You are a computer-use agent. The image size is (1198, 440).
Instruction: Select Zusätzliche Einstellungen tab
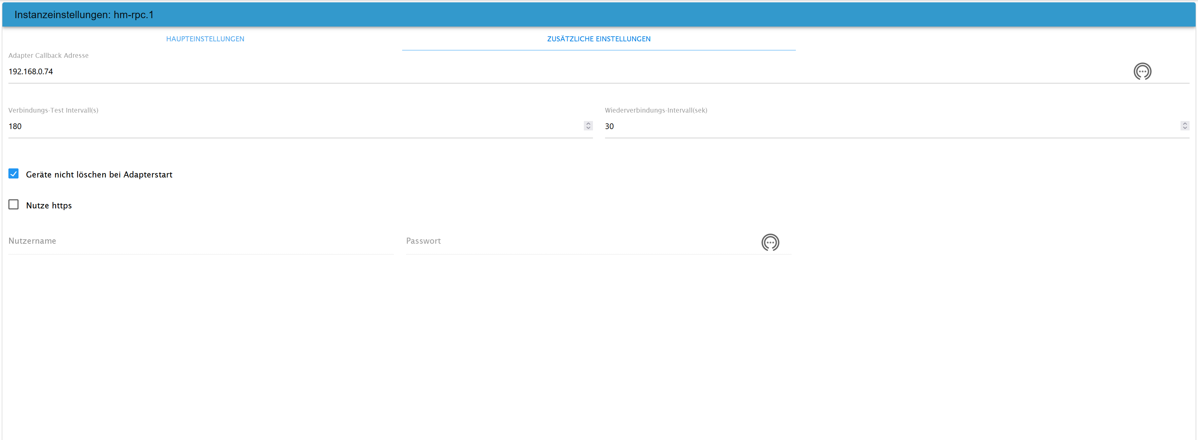click(599, 39)
